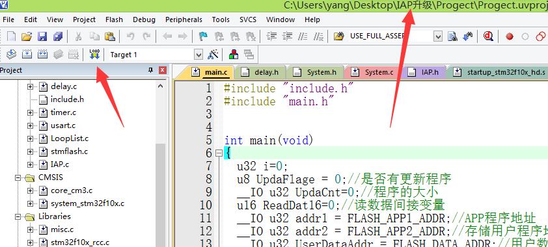The width and height of the screenshot is (548, 247).
Task: Open the Target 1 dropdown
Action: [199, 55]
